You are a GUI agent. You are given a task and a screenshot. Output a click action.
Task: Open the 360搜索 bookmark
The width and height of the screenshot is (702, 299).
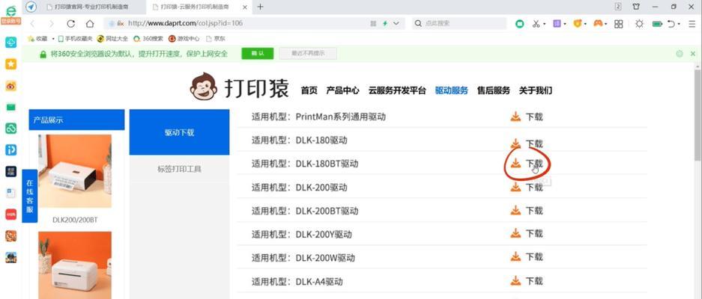click(148, 39)
